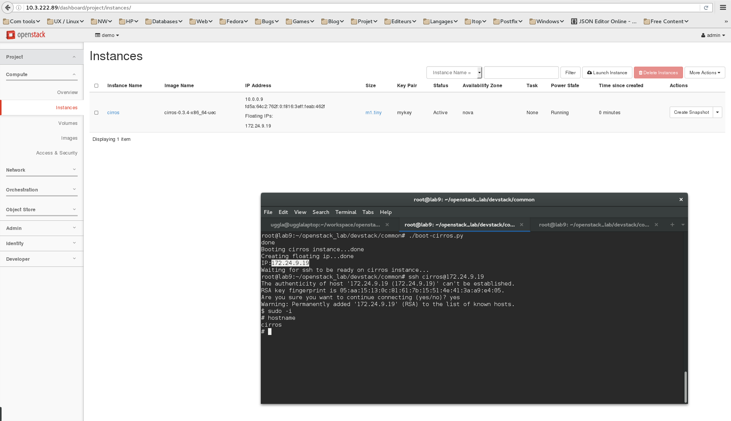Open the JSON Editor Online bookmark
Image resolution: width=731 pixels, height=421 pixels.
604,21
